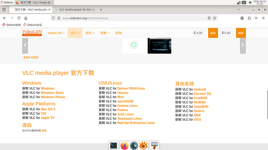Toggle reader view icon in address bar

coord(209,18)
